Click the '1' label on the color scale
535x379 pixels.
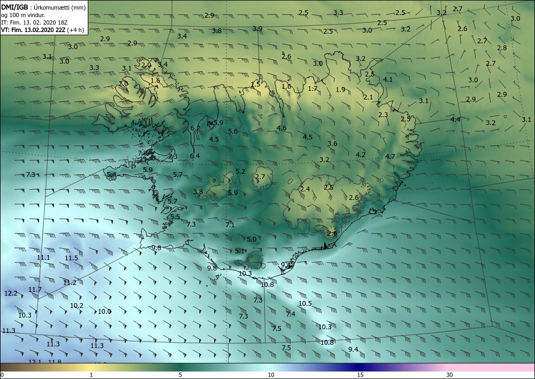[91, 375]
